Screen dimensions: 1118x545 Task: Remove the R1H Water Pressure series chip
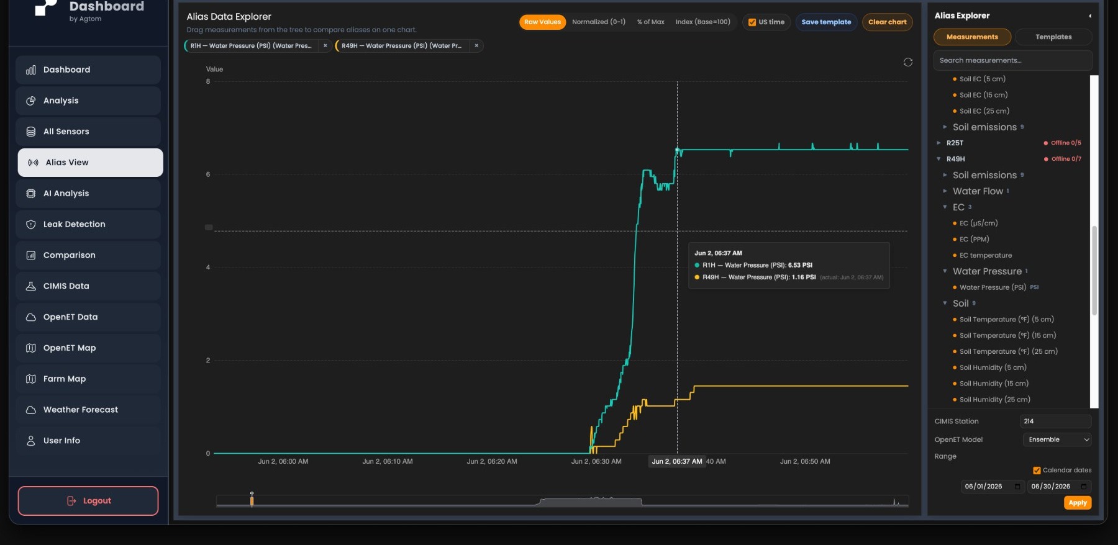click(325, 45)
